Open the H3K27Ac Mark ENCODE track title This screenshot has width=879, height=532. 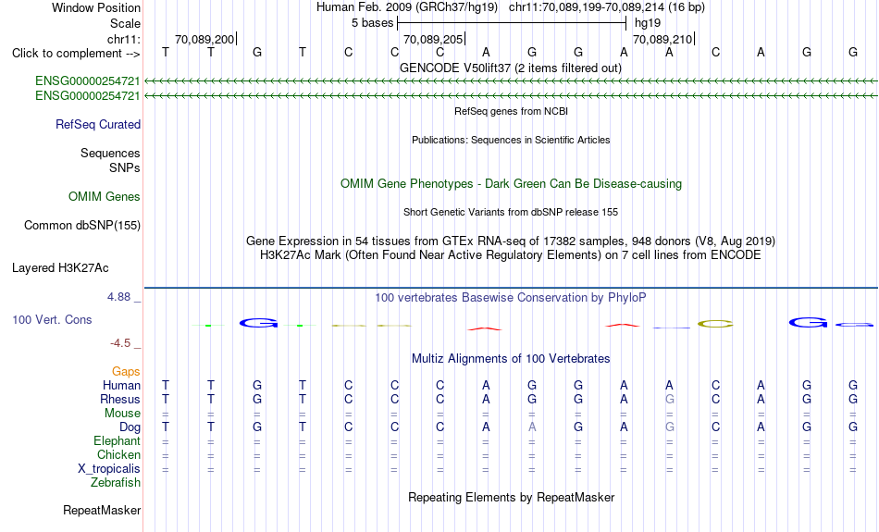point(511,255)
